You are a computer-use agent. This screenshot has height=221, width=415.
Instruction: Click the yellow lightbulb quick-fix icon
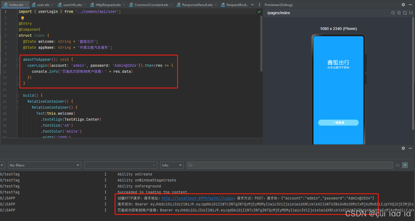23,18
